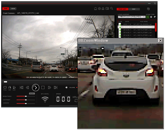This screenshot has width=165, height=130.
Task: Sort file list by DATE column header
Action: click(127, 21)
